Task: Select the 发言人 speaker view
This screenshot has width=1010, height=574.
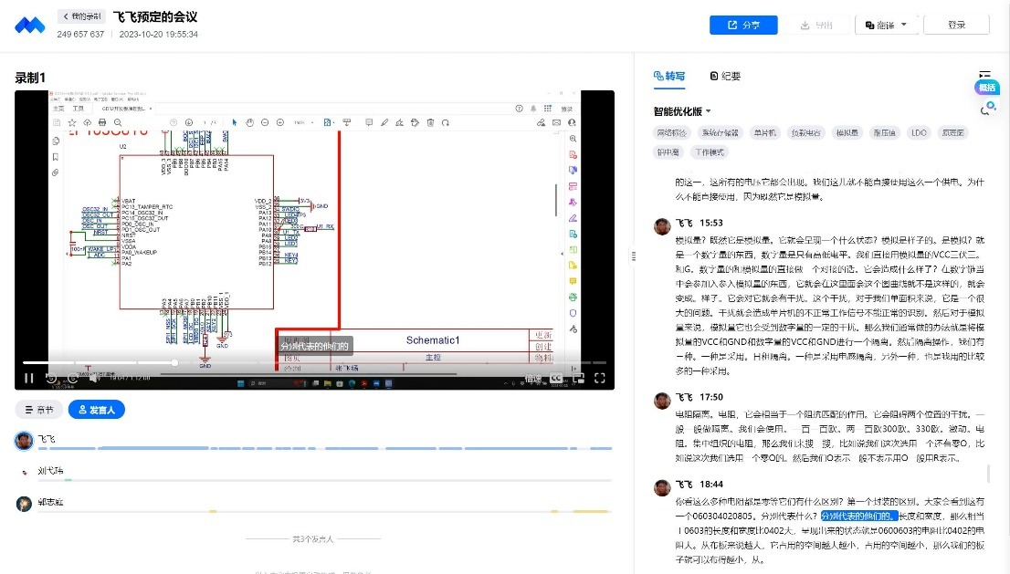Action: [97, 411]
